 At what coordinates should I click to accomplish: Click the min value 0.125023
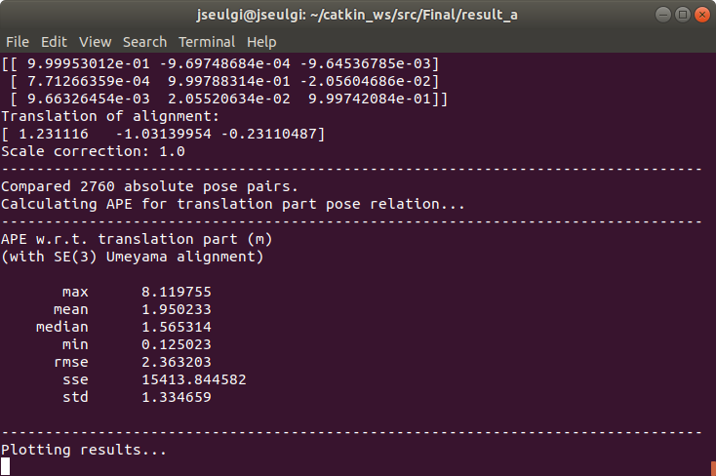click(x=177, y=344)
